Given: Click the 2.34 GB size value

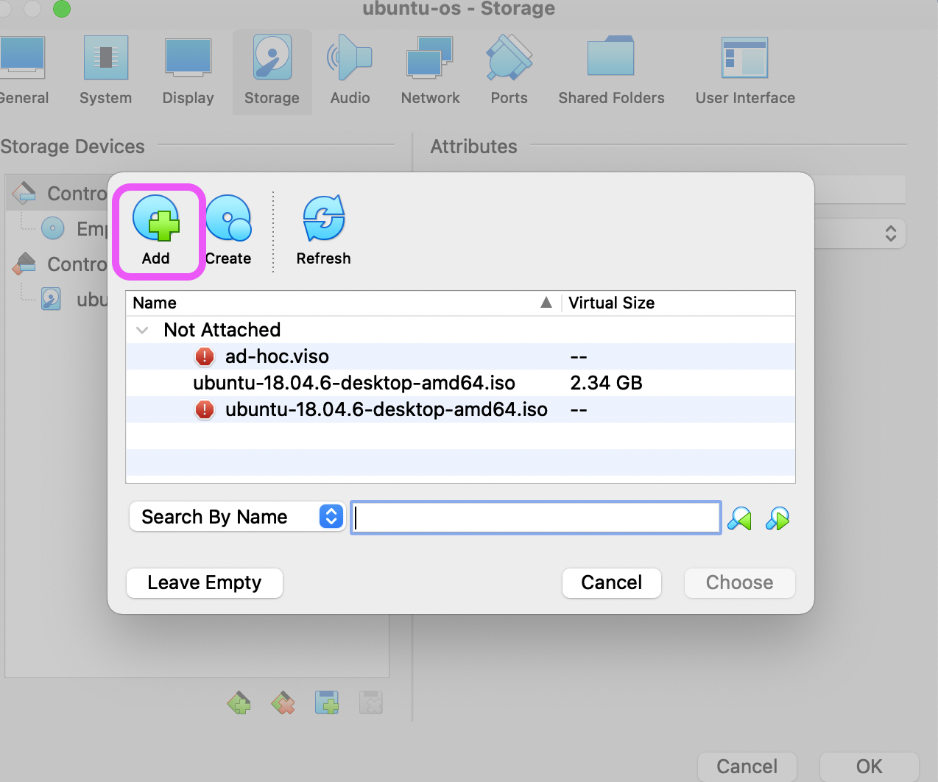Looking at the screenshot, I should [x=606, y=383].
